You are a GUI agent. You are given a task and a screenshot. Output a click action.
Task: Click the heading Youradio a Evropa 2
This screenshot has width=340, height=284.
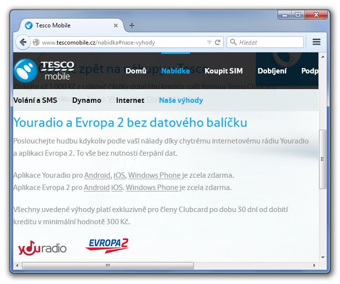130,122
